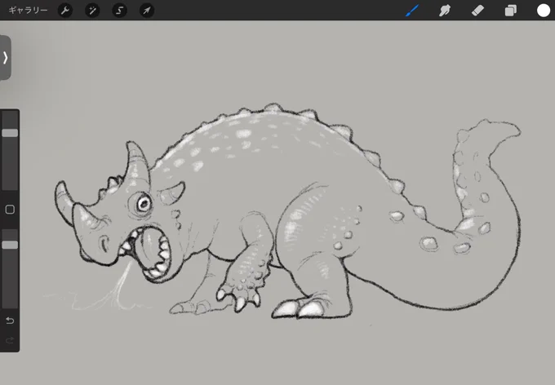The width and height of the screenshot is (555, 385).
Task: Click the brush opacity slider handle
Action: pos(10,245)
